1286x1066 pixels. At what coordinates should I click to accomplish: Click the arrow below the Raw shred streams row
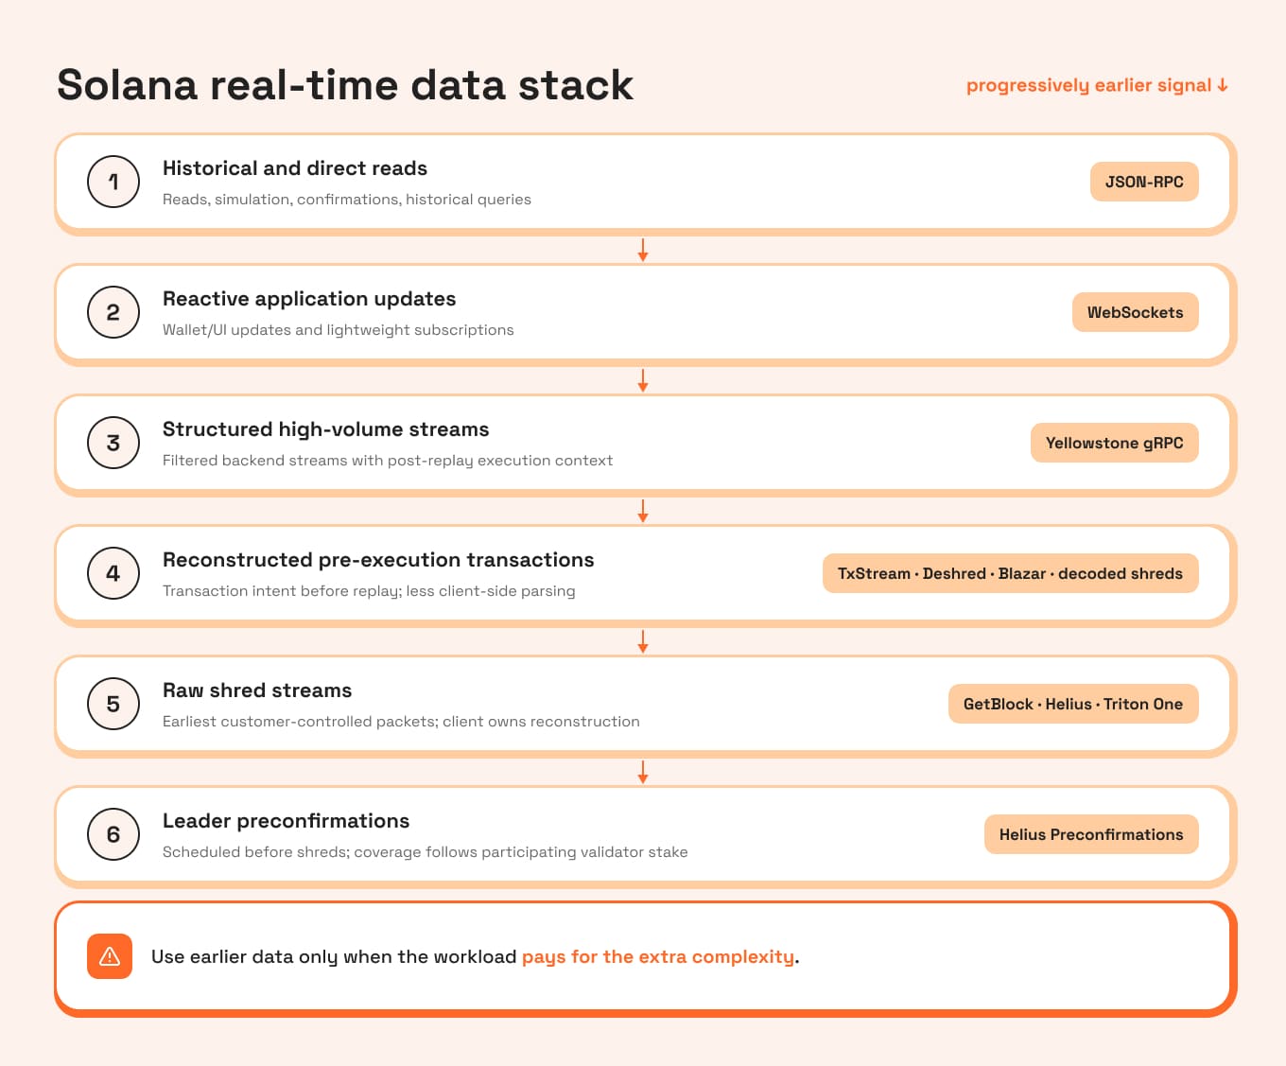point(643,773)
